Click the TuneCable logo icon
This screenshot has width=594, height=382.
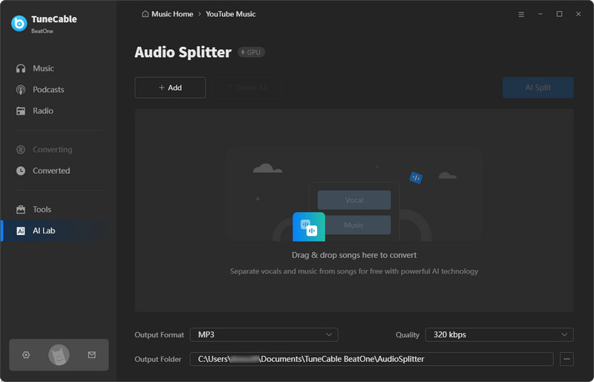coord(19,23)
